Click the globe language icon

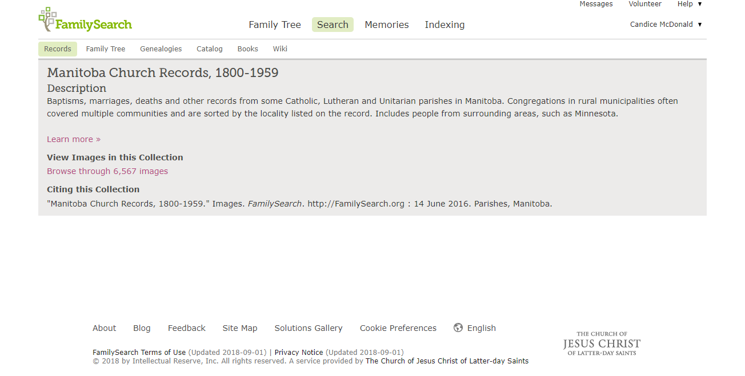click(458, 328)
